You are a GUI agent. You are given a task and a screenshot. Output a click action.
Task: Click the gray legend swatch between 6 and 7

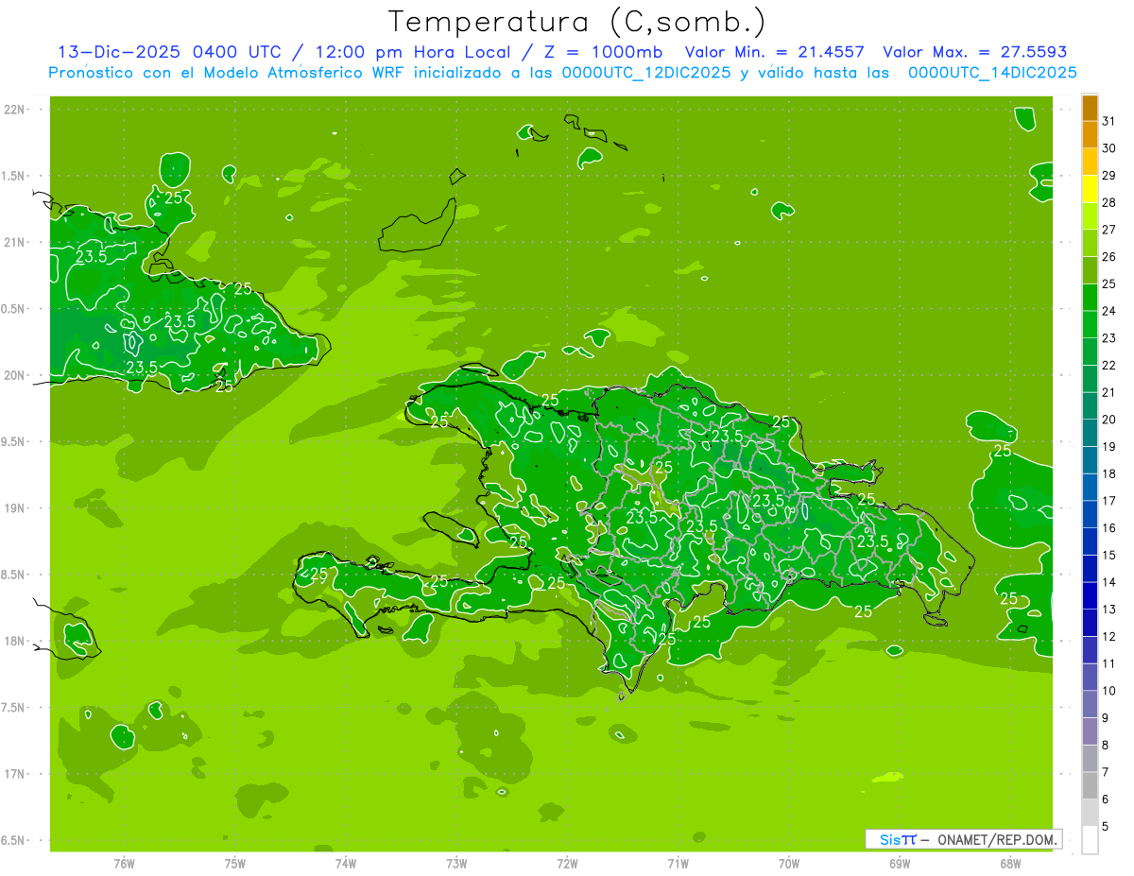point(1090,785)
